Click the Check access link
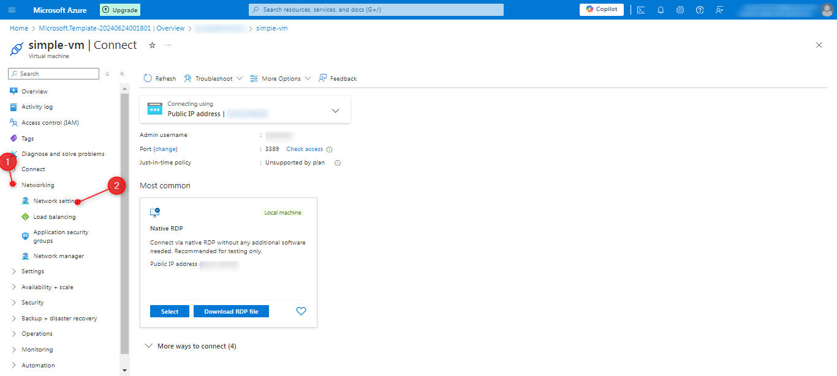This screenshot has width=837, height=376. point(305,149)
